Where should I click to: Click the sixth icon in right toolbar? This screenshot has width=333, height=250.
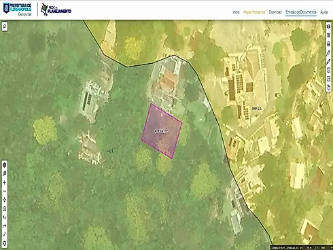(x=328, y=70)
